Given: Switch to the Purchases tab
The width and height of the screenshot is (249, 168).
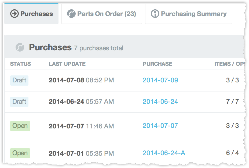Looking at the screenshot, I should point(31,14).
